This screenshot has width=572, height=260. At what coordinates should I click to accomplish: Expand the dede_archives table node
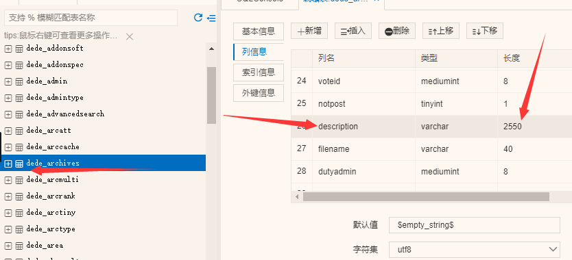click(x=8, y=164)
